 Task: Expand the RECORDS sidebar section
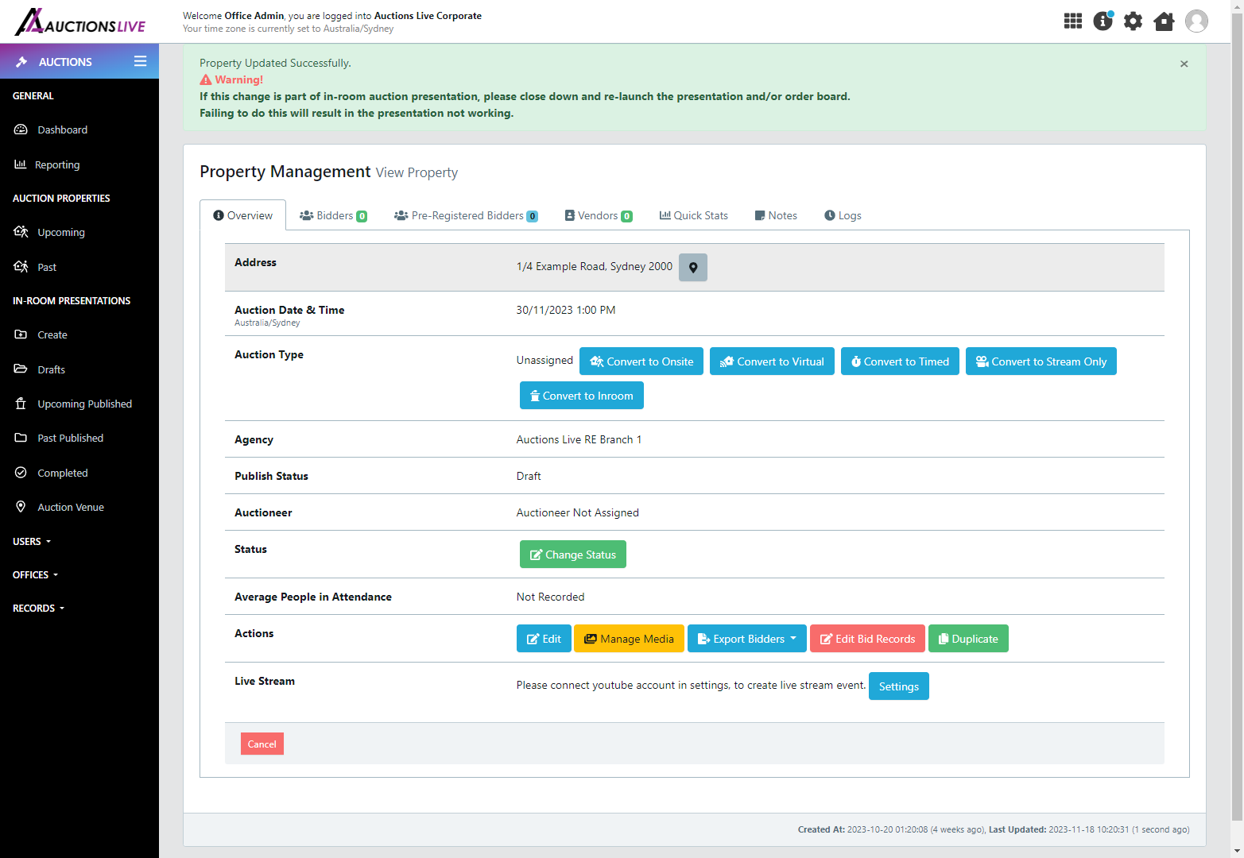tap(38, 608)
